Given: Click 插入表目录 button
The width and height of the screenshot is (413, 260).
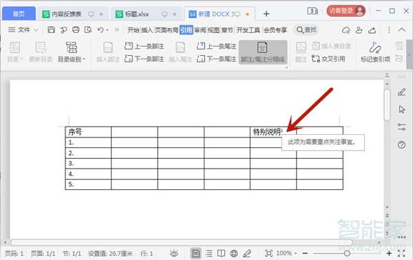Looking at the screenshot, I should [x=331, y=46].
